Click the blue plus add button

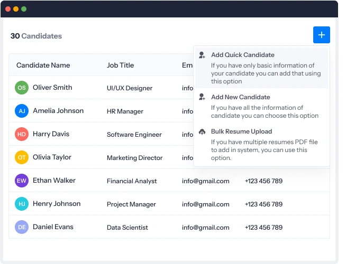click(x=321, y=35)
